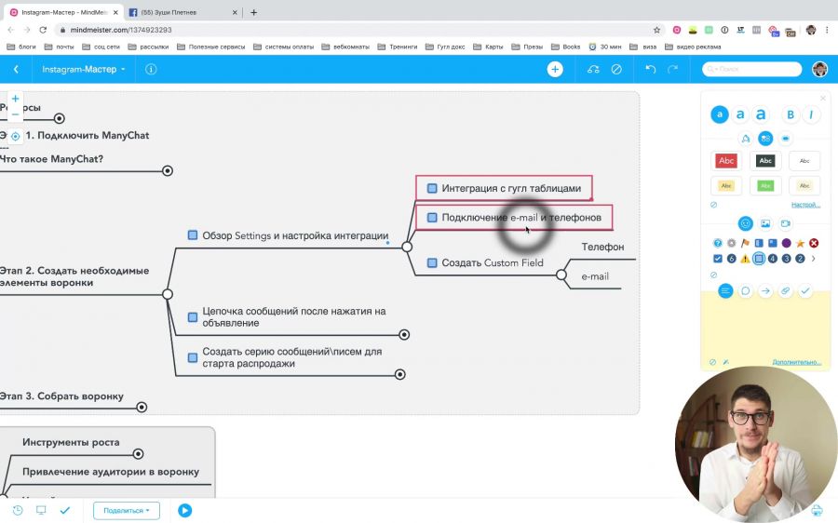Start presentation with blue play button
Image resolution: width=838 pixels, height=523 pixels.
[x=185, y=510]
